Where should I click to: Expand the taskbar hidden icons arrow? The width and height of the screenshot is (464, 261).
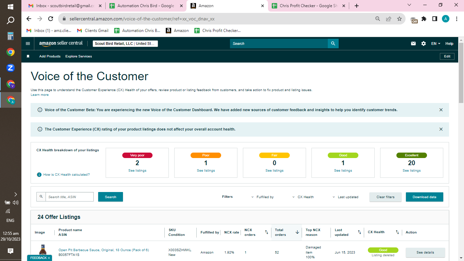pos(15,194)
